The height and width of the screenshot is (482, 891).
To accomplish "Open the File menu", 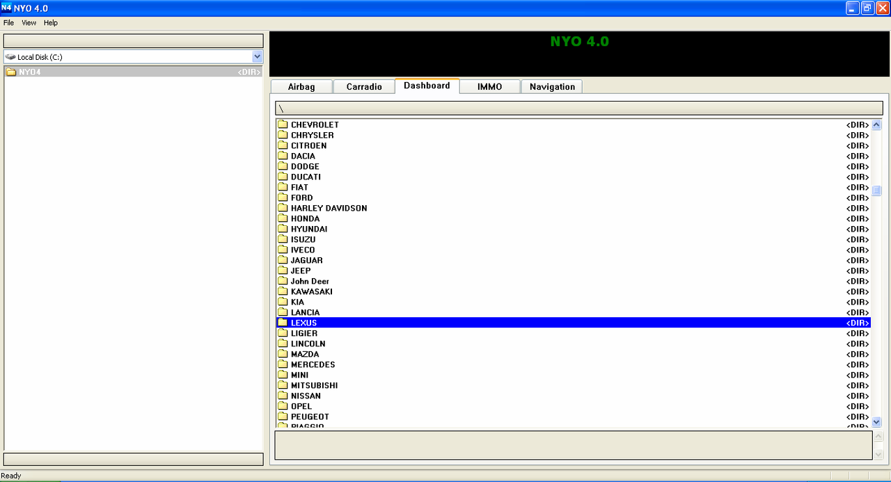I will tap(8, 23).
